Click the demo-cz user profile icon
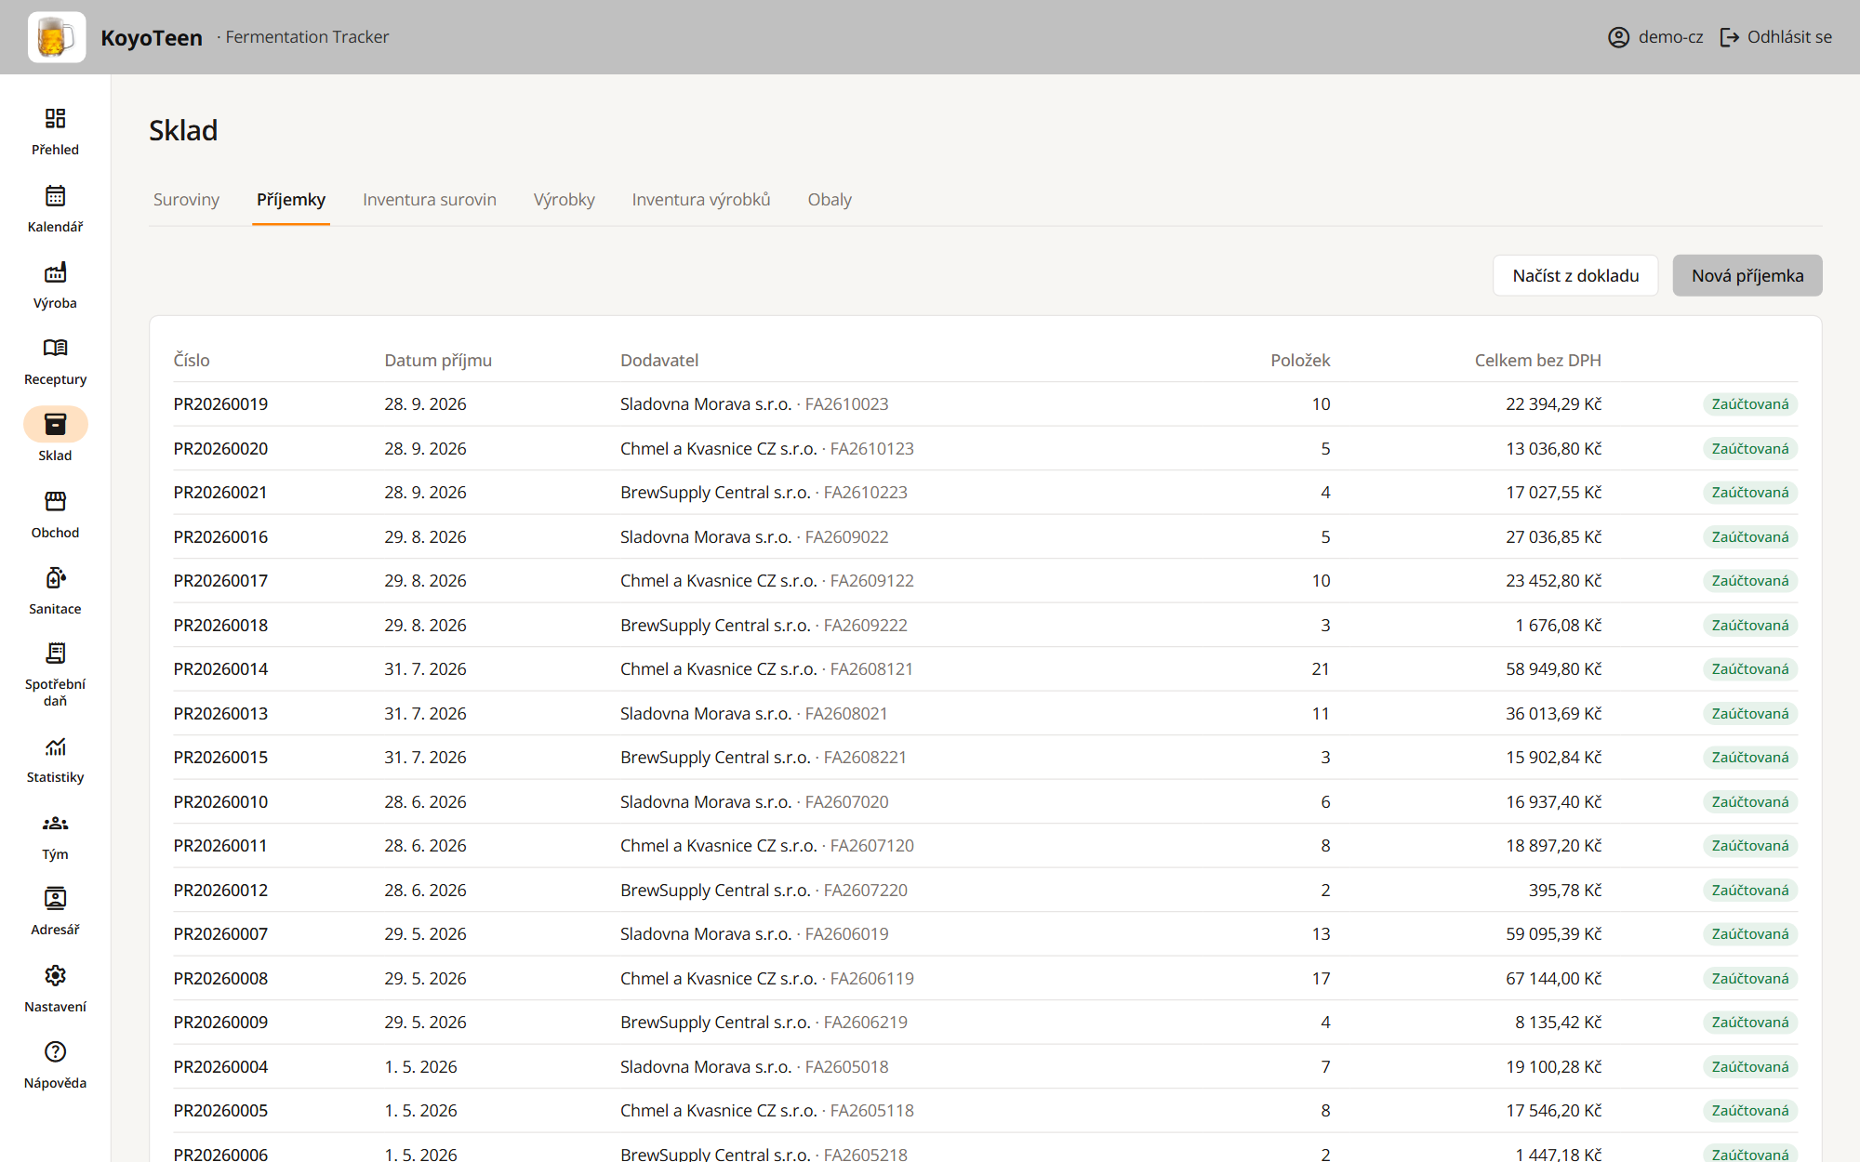 pos(1619,37)
